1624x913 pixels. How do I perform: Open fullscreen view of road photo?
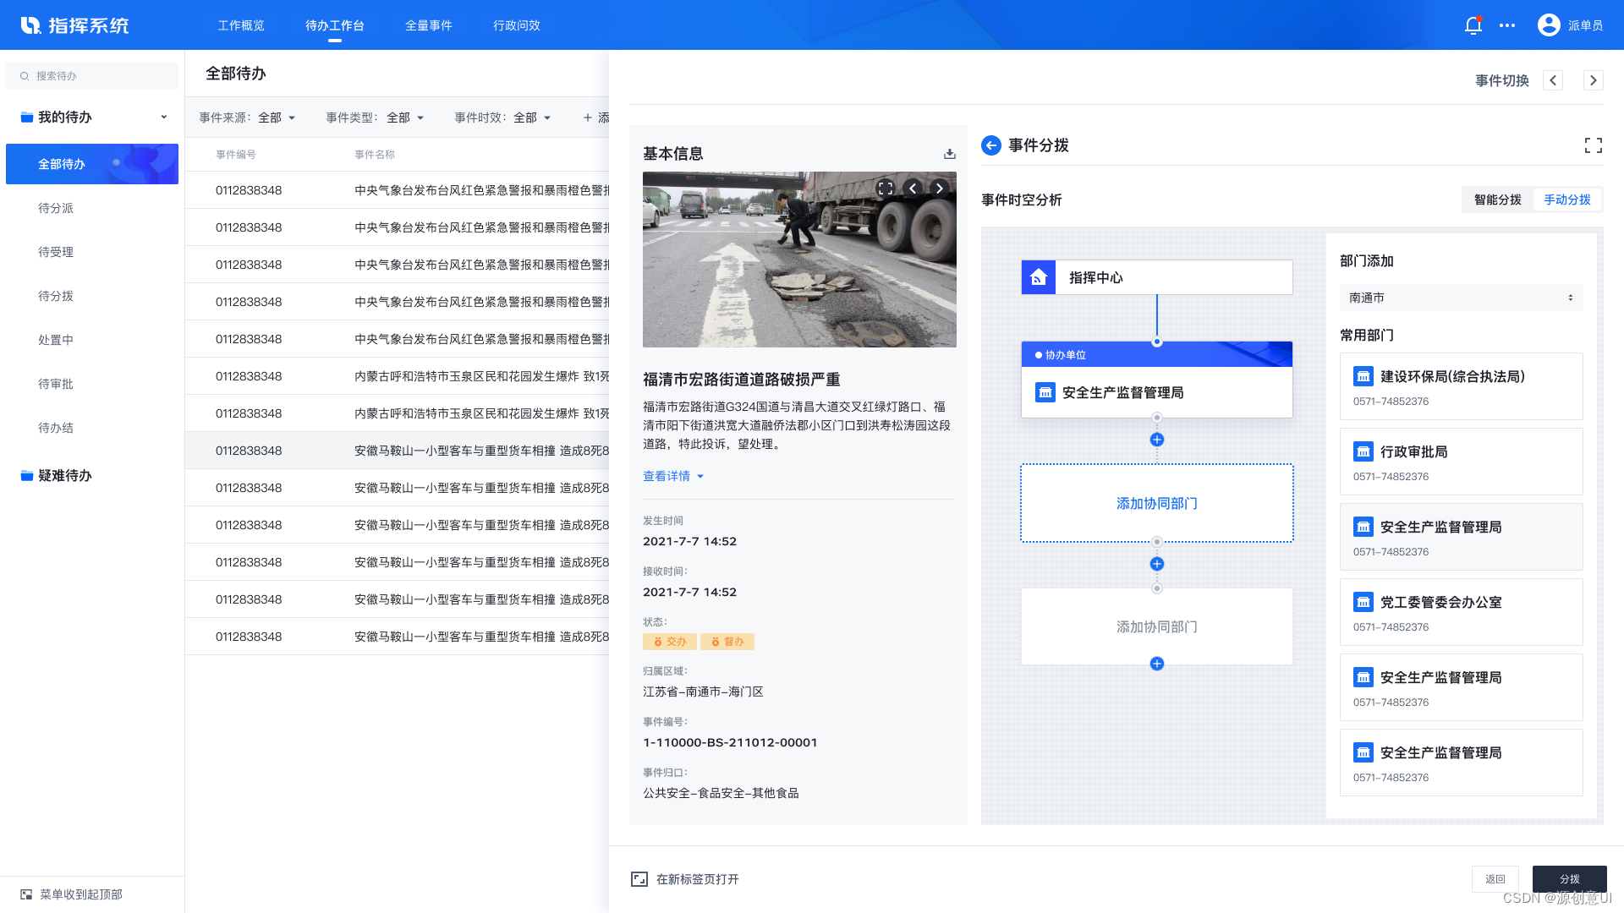(886, 189)
